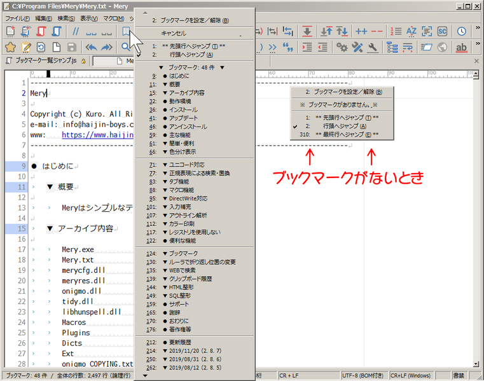The image size is (484, 381).
Task: Click the double-slash comment icon
Action: (x=75, y=31)
